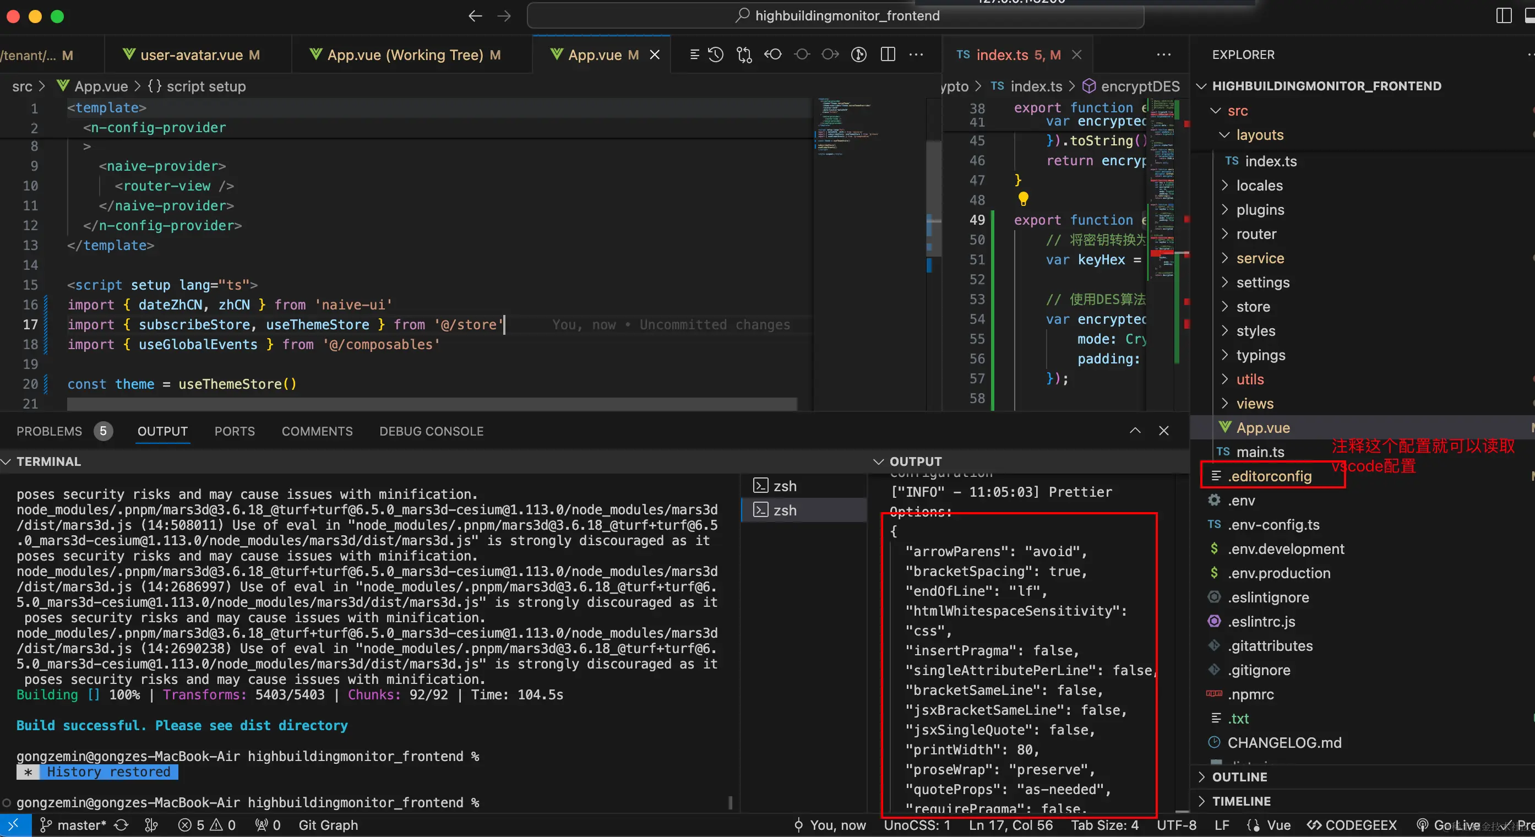Maximize the panel with the chevron-up icon
Screen dimensions: 1535x837
click(x=1135, y=431)
